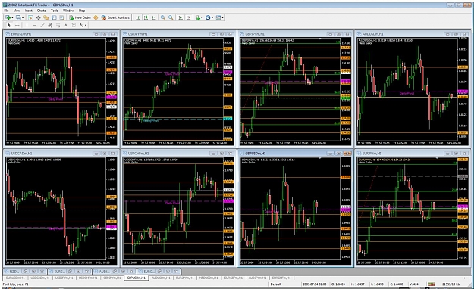The height and width of the screenshot is (289, 474).
Task: Expand the Templates dropdown arrow
Action: 222,18
